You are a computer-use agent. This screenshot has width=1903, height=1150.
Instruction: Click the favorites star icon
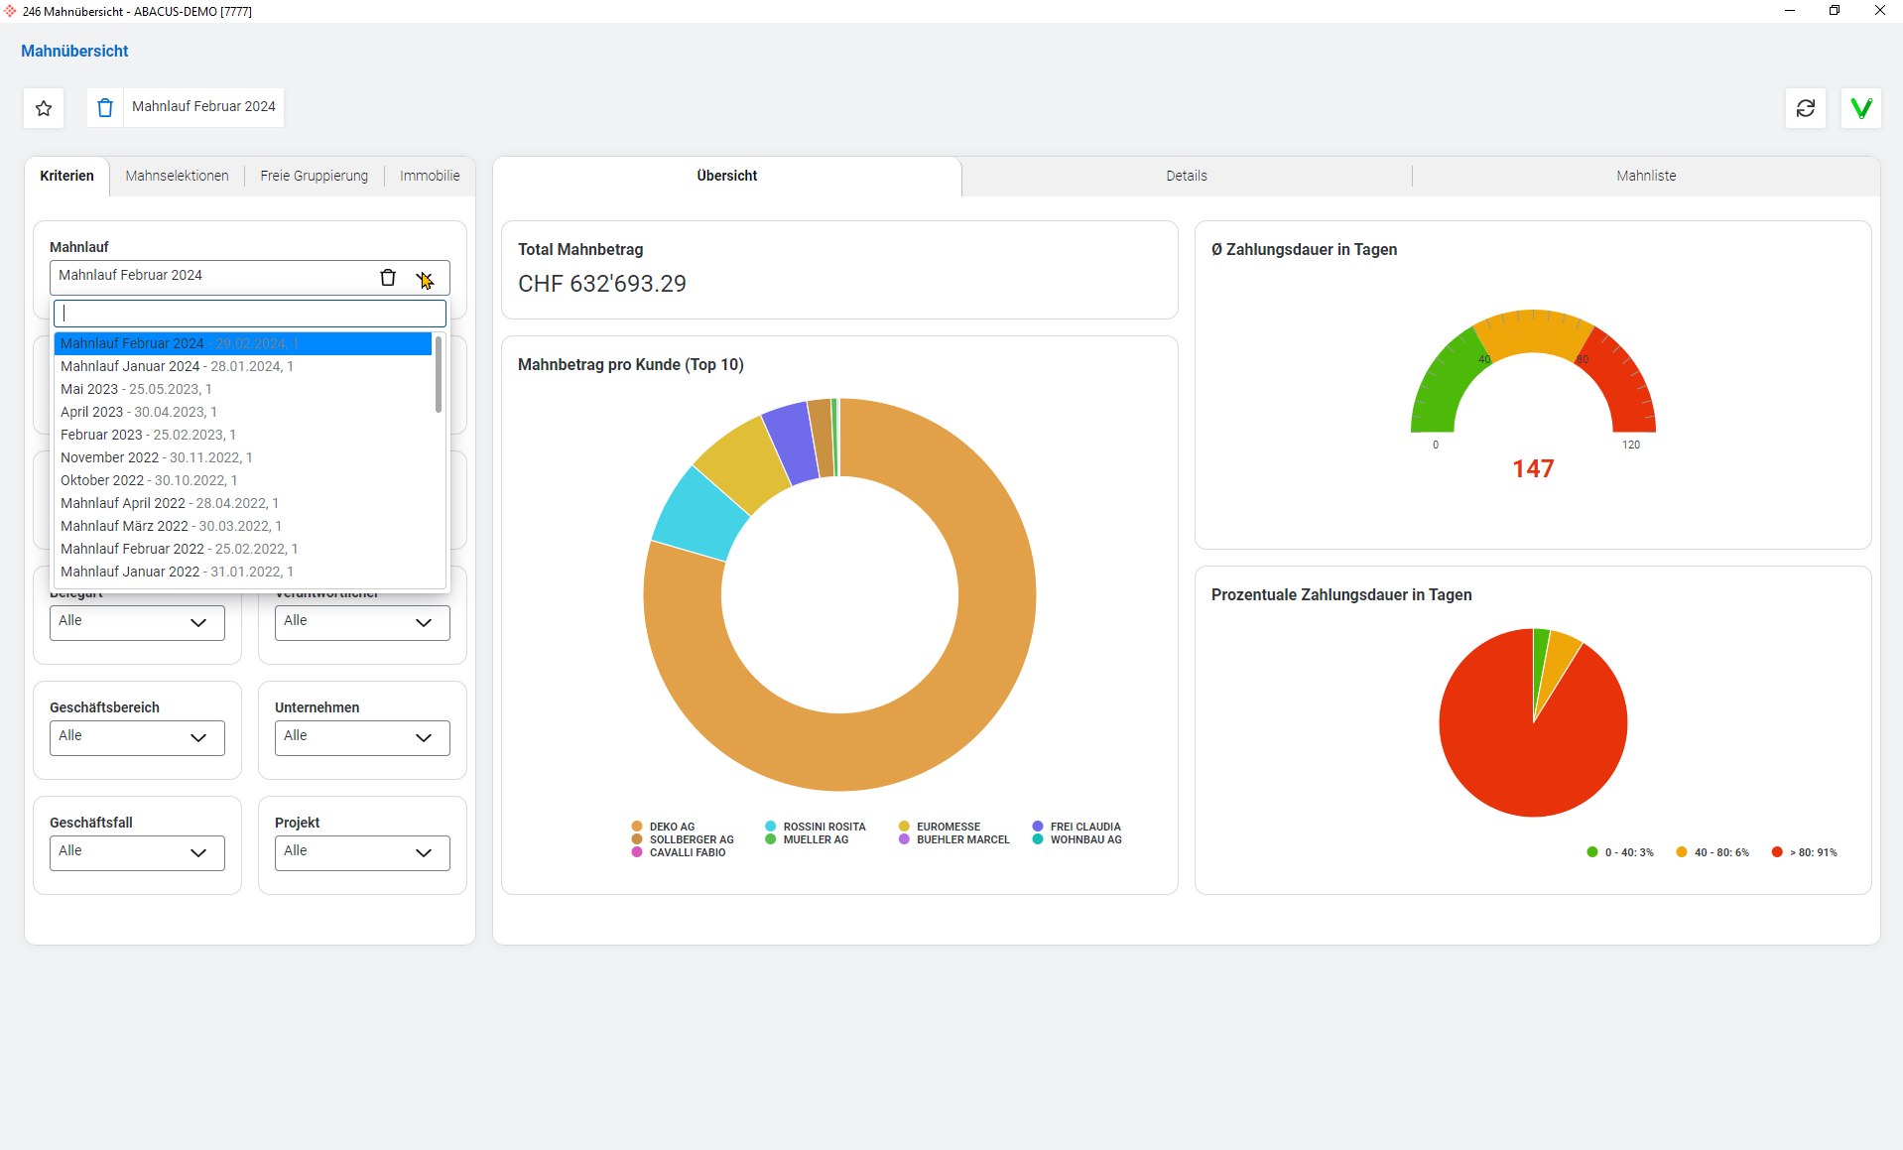coord(44,108)
